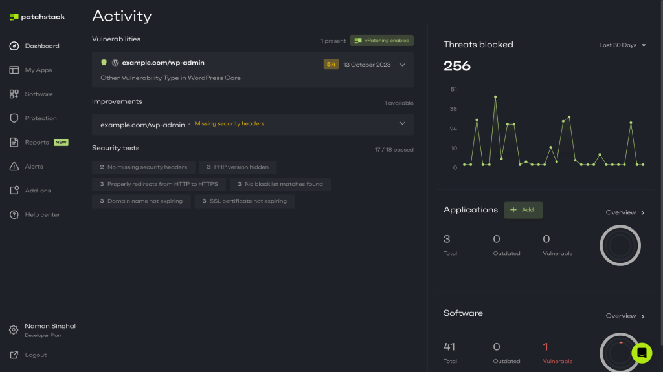Screen dimensions: 663x372
Task: Open the Dashboard sidebar icon
Action: point(14,46)
